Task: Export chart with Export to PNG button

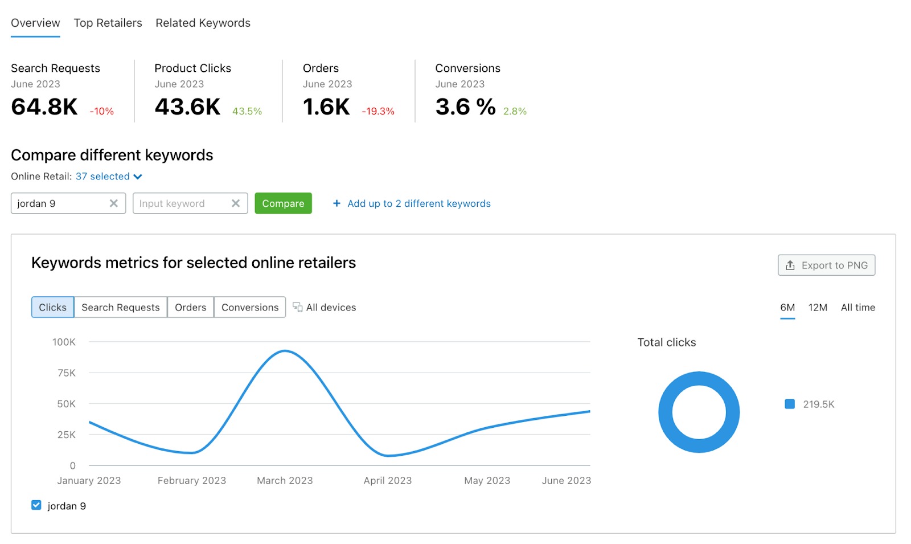Action: point(826,265)
